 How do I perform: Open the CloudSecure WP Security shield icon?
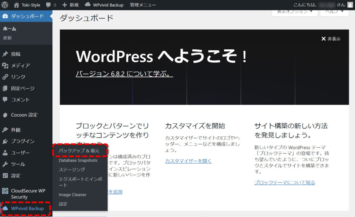pyautogui.click(x=5, y=191)
